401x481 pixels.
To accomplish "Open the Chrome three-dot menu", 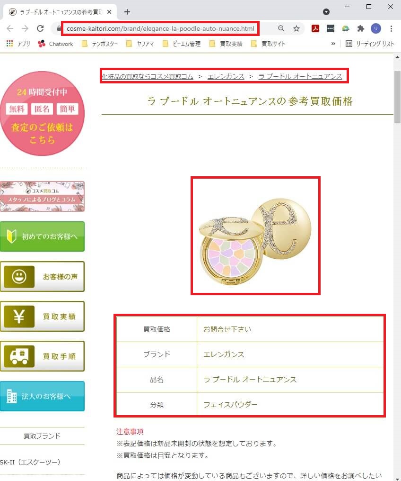I will pos(391,28).
